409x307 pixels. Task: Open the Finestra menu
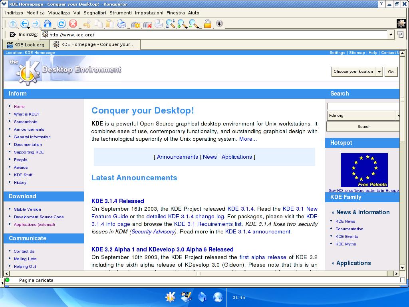[x=176, y=13]
